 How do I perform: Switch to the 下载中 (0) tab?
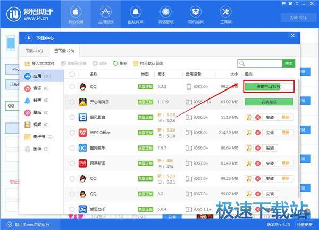[x=34, y=51]
